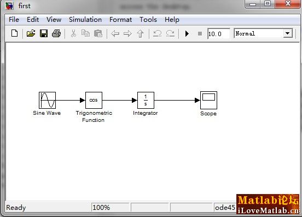302x217 pixels.
Task: Select the 1/s Integrator block
Action: pyautogui.click(x=146, y=100)
